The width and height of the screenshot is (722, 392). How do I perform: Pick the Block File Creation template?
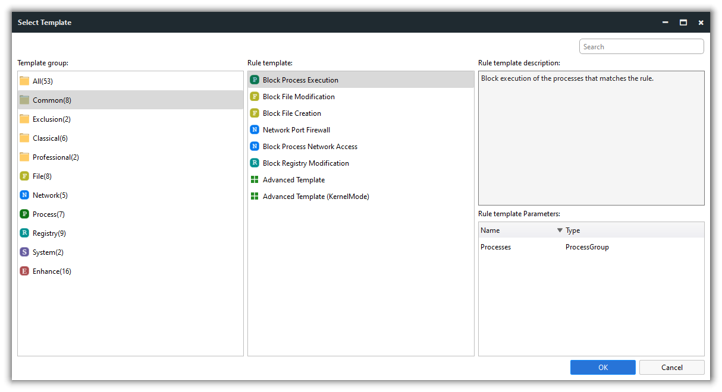291,113
